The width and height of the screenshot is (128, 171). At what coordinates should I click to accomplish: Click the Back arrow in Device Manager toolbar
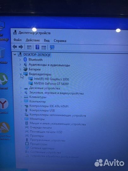(x=15, y=47)
